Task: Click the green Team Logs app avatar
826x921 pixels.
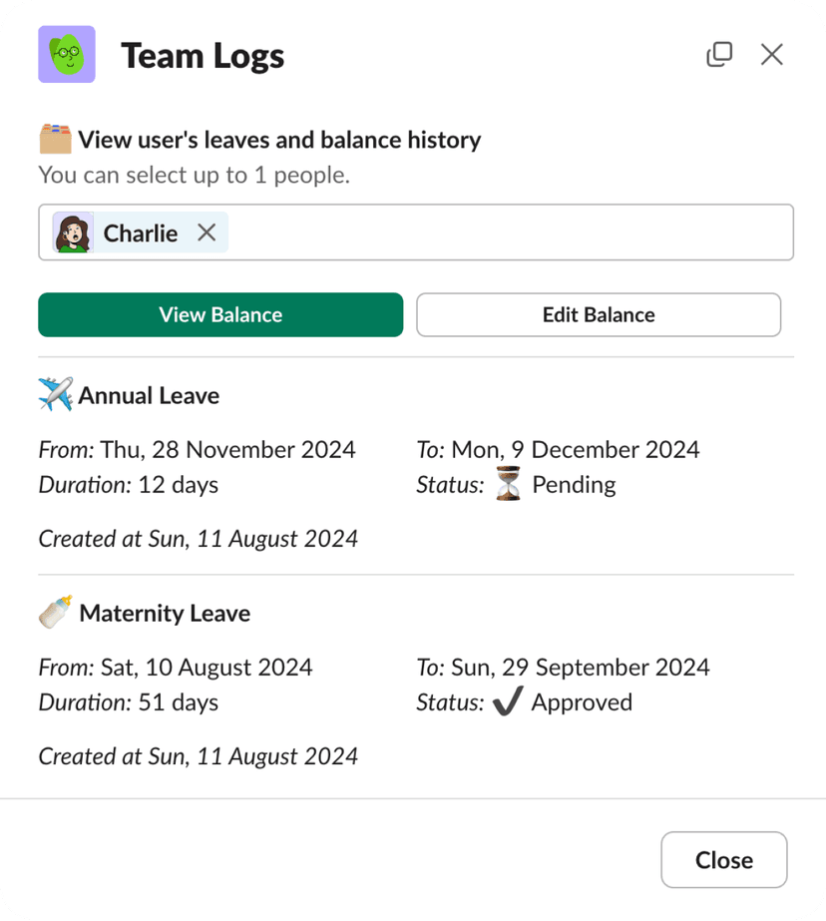Action: pyautogui.click(x=67, y=55)
